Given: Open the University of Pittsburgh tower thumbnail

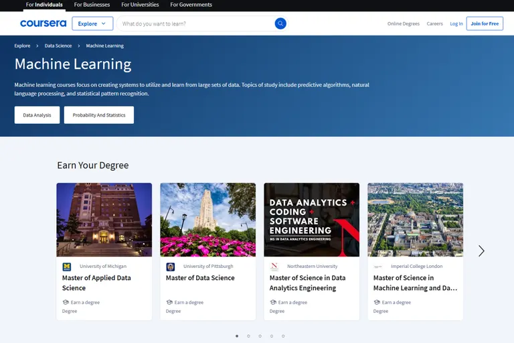Looking at the screenshot, I should coord(208,220).
